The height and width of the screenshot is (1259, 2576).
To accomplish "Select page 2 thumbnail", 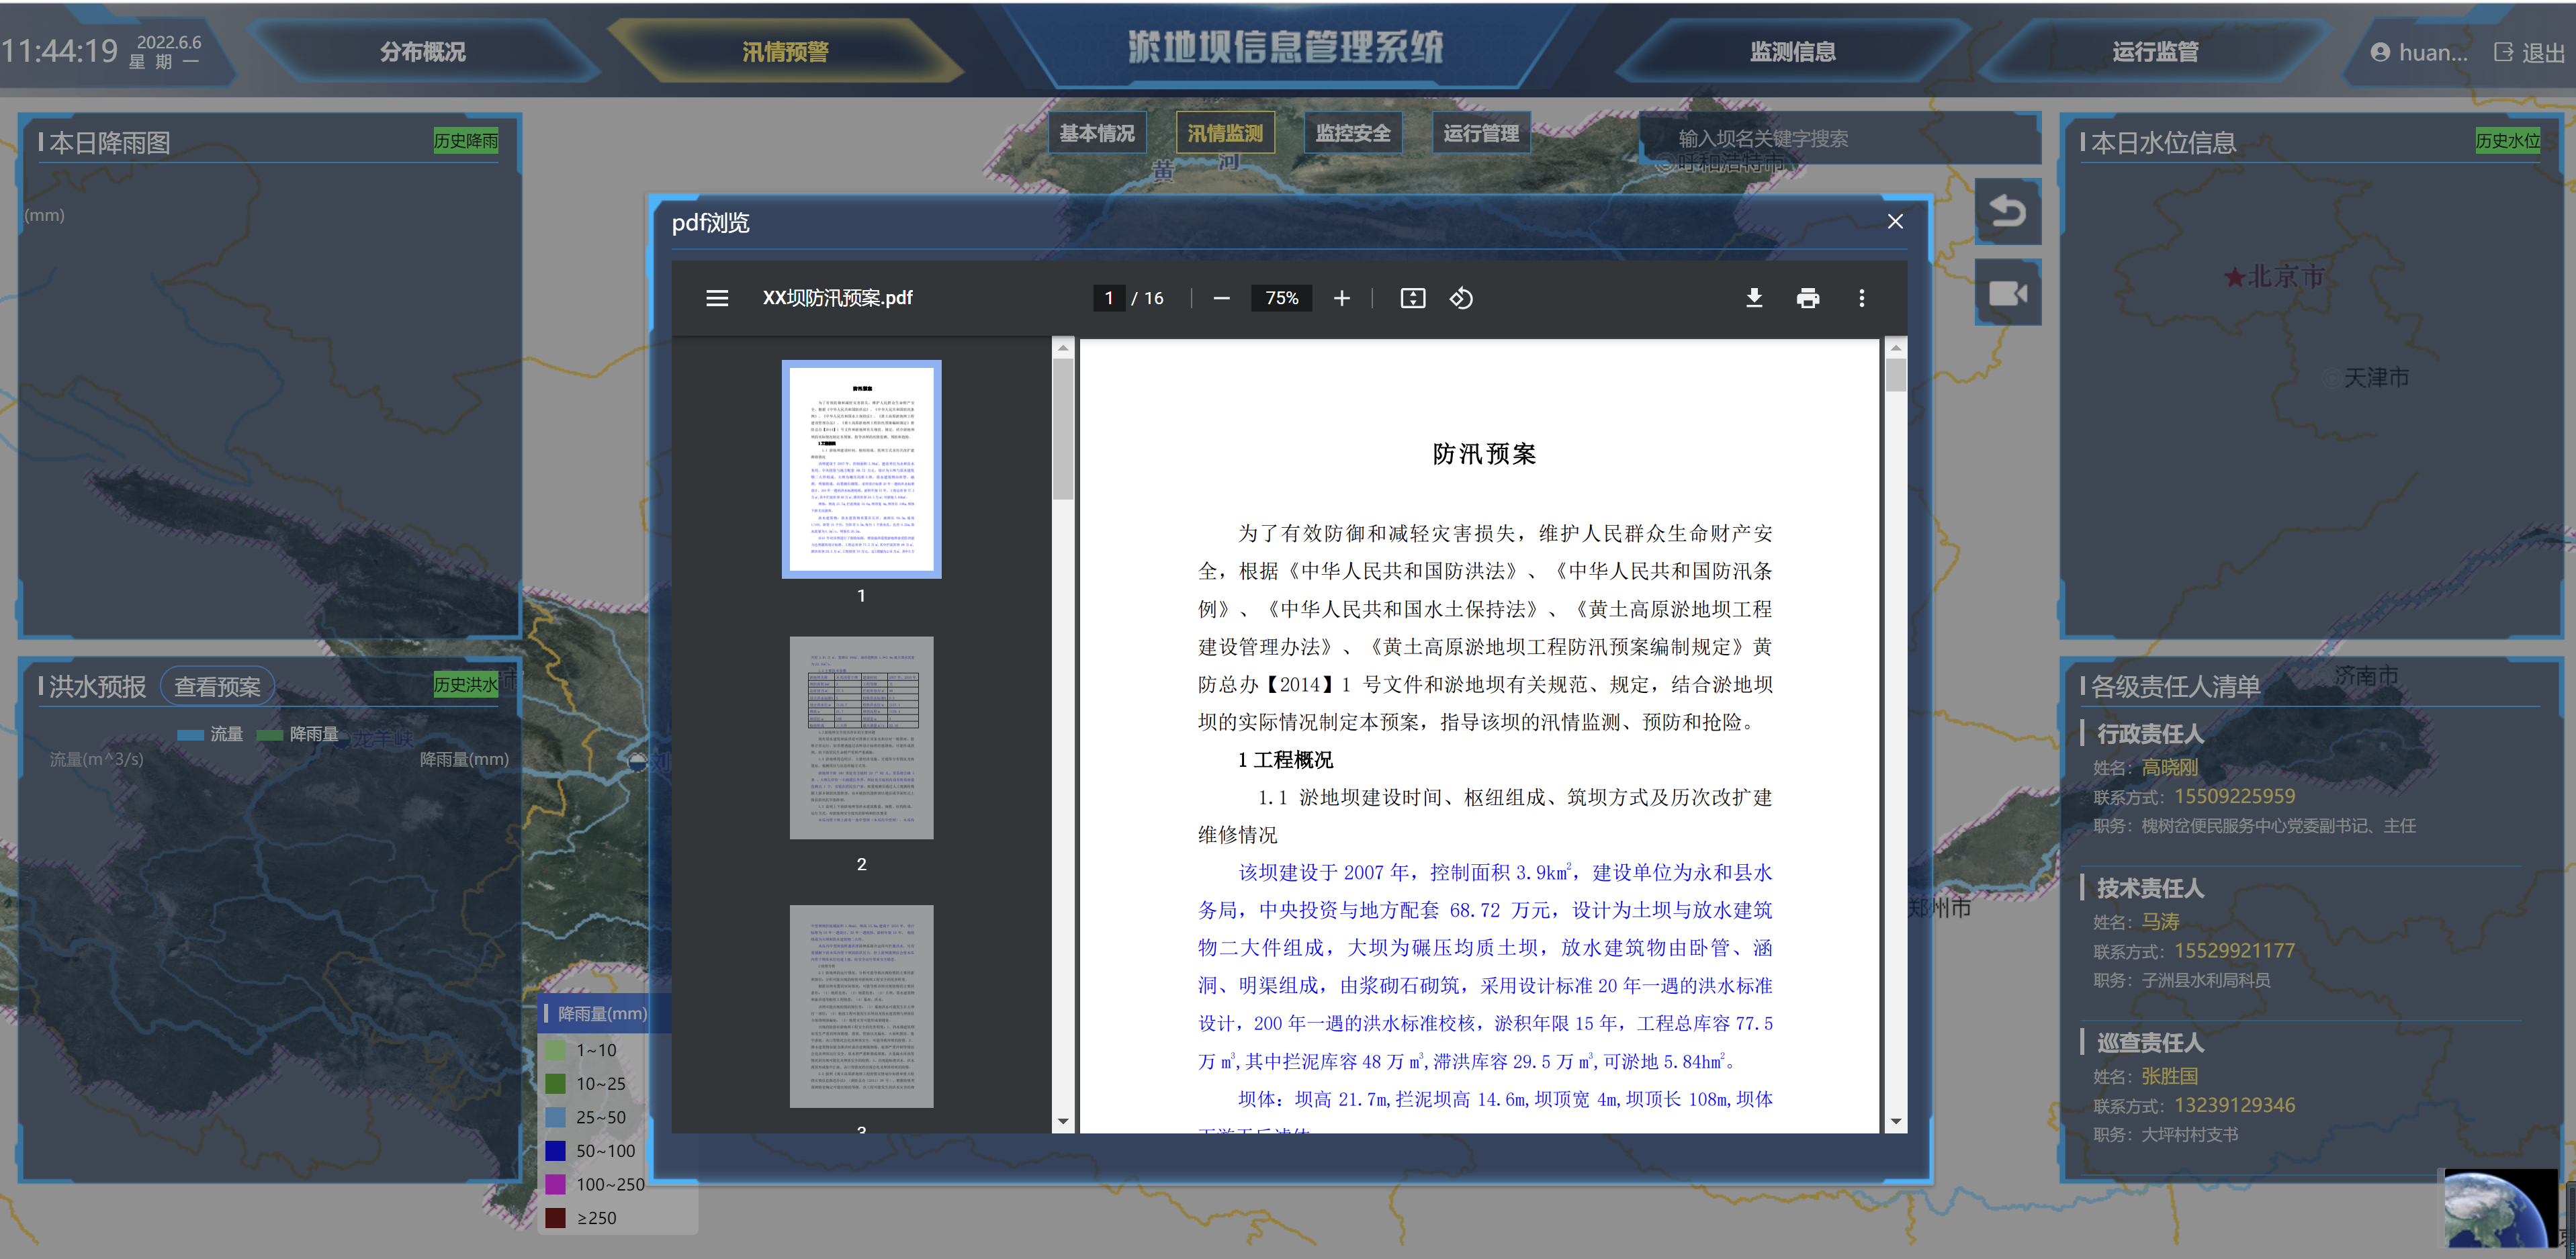I will (861, 738).
